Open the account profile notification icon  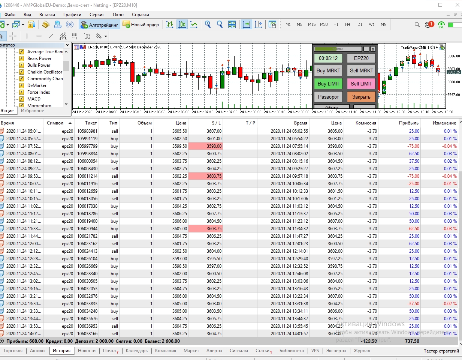[x=429, y=25]
